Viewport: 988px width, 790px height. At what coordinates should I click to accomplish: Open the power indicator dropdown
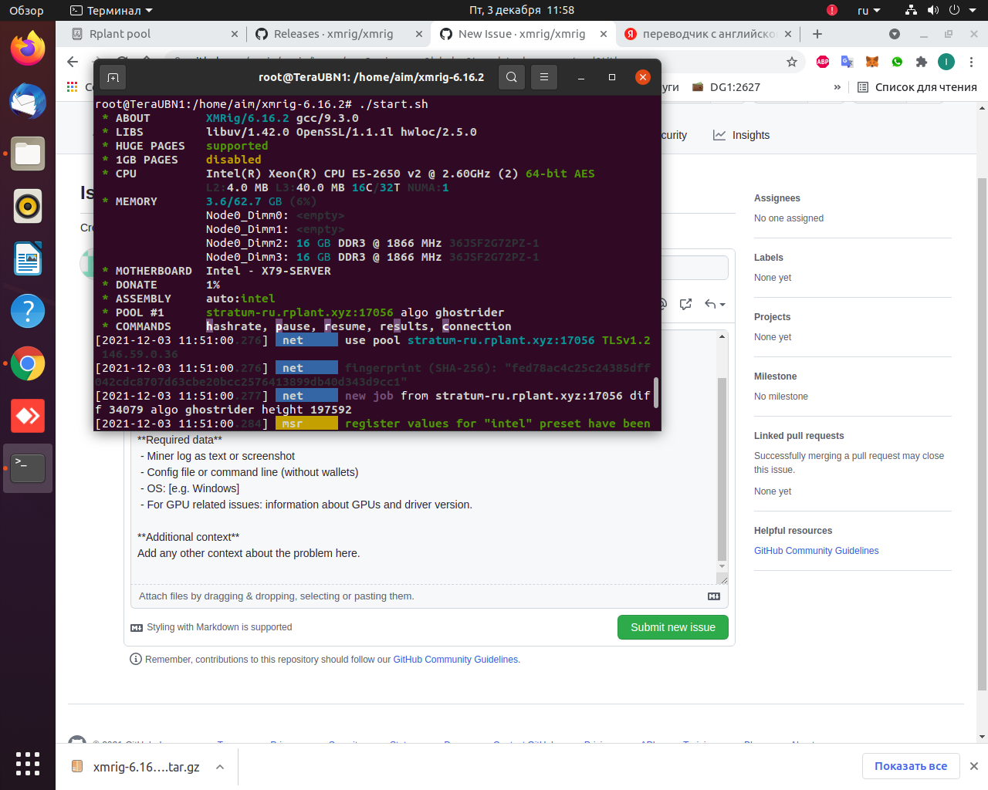[955, 10]
